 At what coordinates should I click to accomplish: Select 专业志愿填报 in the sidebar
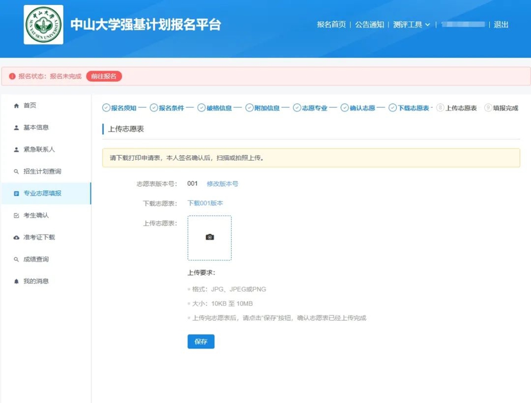point(42,194)
